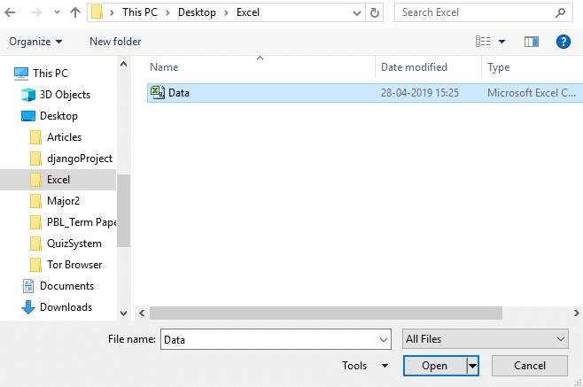Click the refresh address bar icon
This screenshot has width=583, height=387.
[x=376, y=13]
